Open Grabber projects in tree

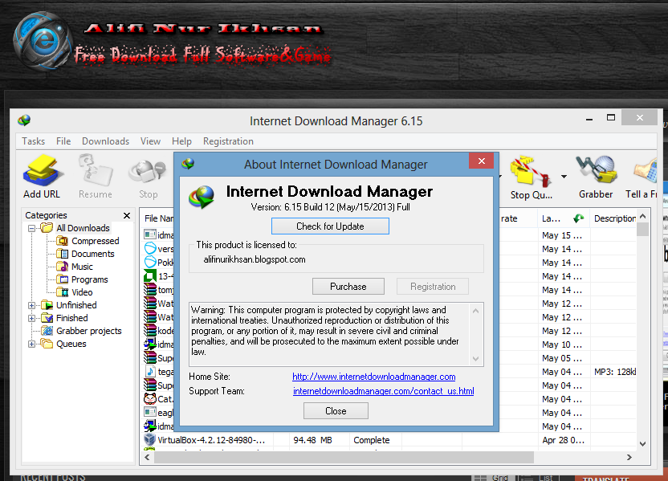81,331
